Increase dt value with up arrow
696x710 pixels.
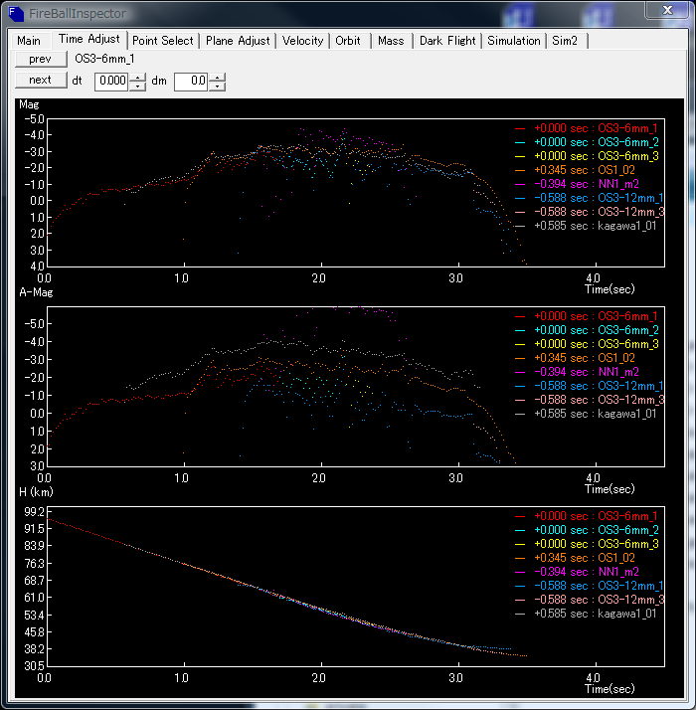pyautogui.click(x=137, y=78)
